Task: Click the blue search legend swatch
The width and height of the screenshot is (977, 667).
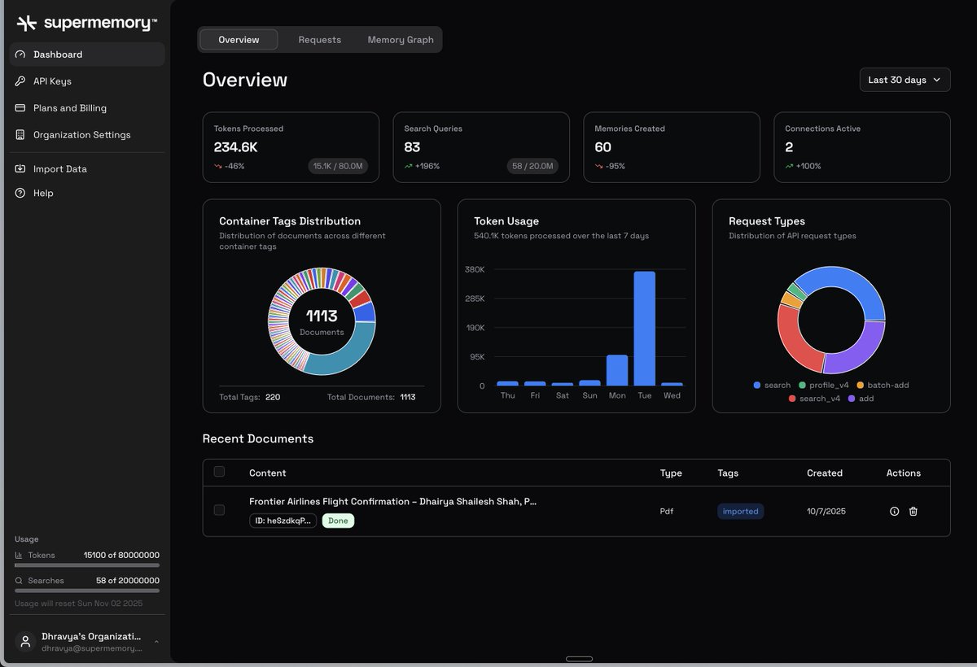Action: (x=757, y=386)
